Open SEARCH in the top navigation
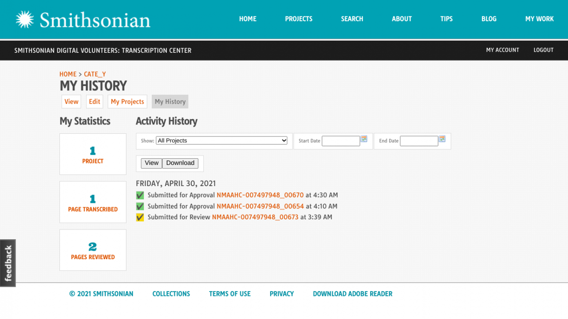The image size is (568, 319). [352, 19]
